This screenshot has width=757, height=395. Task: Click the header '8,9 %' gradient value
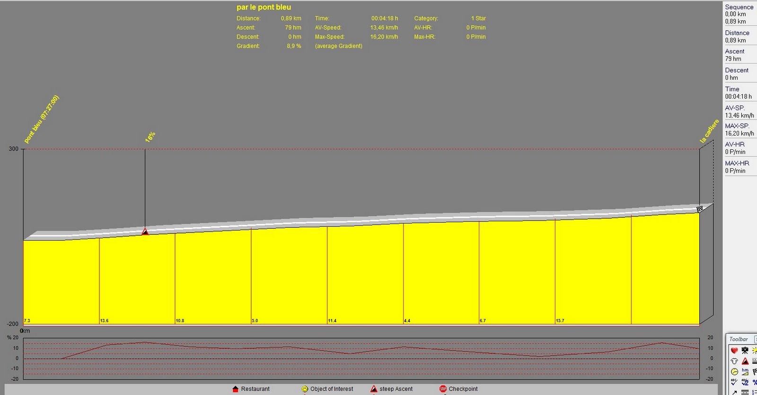point(294,46)
